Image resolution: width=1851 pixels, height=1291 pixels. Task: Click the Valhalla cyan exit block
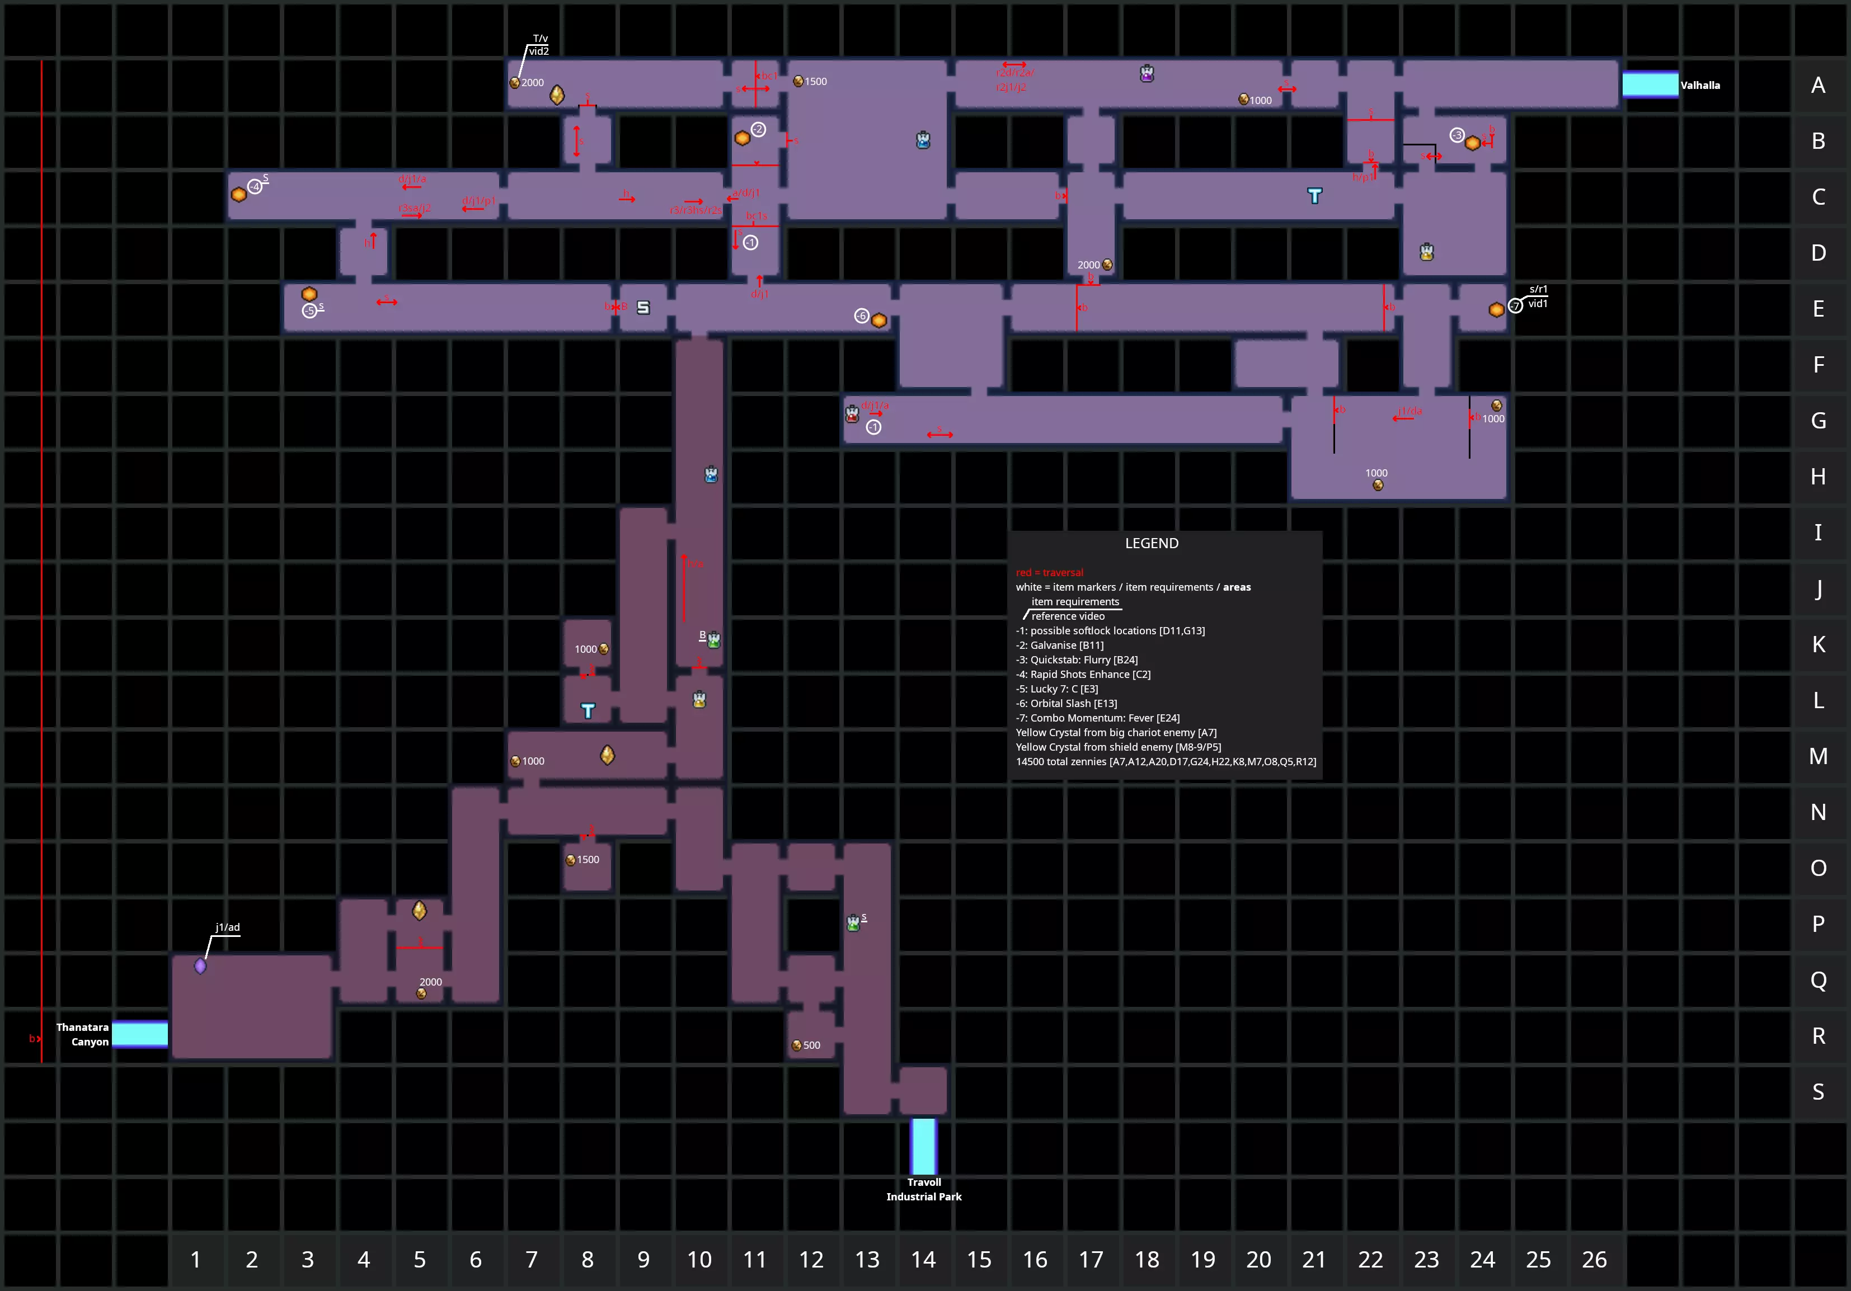pyautogui.click(x=1650, y=84)
